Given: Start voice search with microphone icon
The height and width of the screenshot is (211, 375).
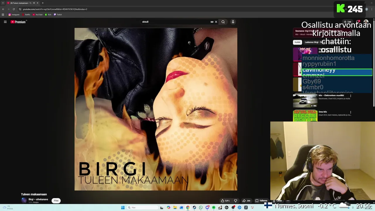Looking at the screenshot, I should click(233, 22).
